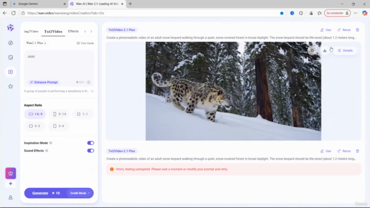370x208 pixels.
Task: Click Use on the failed generation
Action: click(x=326, y=151)
